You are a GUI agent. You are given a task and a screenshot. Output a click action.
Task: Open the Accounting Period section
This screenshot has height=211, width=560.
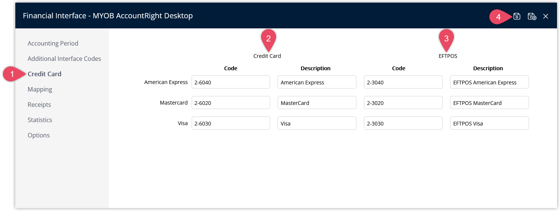pyautogui.click(x=53, y=43)
